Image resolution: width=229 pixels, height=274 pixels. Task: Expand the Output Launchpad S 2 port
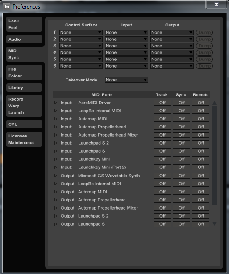(x=56, y=216)
